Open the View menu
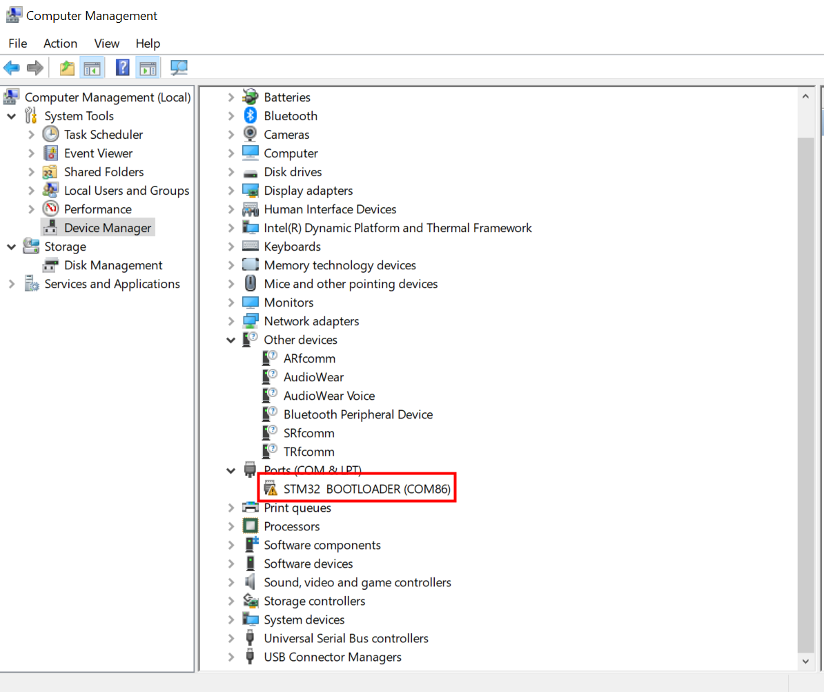The height and width of the screenshot is (692, 824). (x=107, y=43)
